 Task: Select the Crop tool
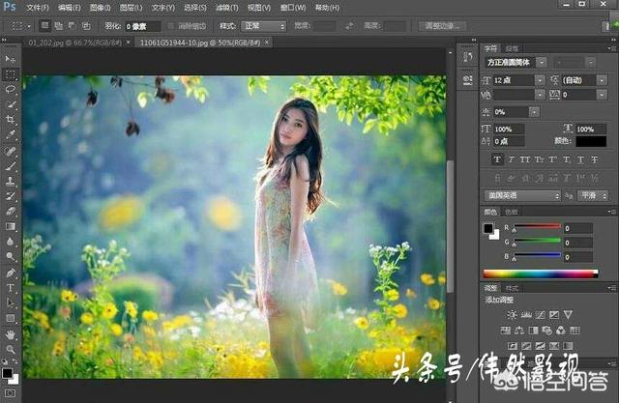click(10, 119)
